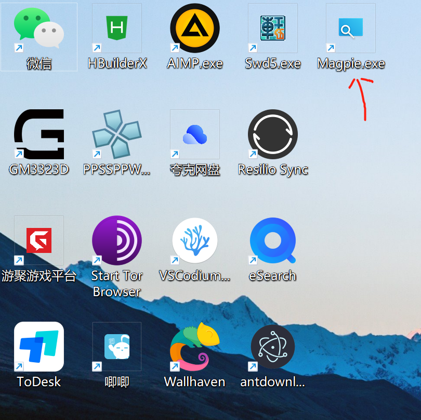Click the Swd5.exe label text
This screenshot has height=420, width=421.
coord(273,63)
